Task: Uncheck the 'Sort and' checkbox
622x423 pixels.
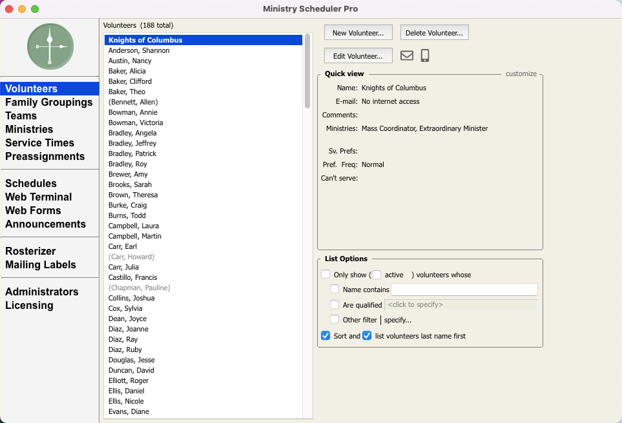Action: (x=326, y=335)
